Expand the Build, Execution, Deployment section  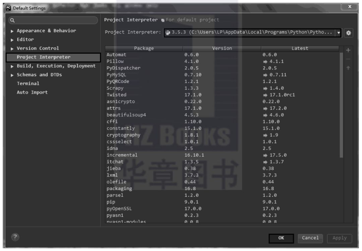12,66
